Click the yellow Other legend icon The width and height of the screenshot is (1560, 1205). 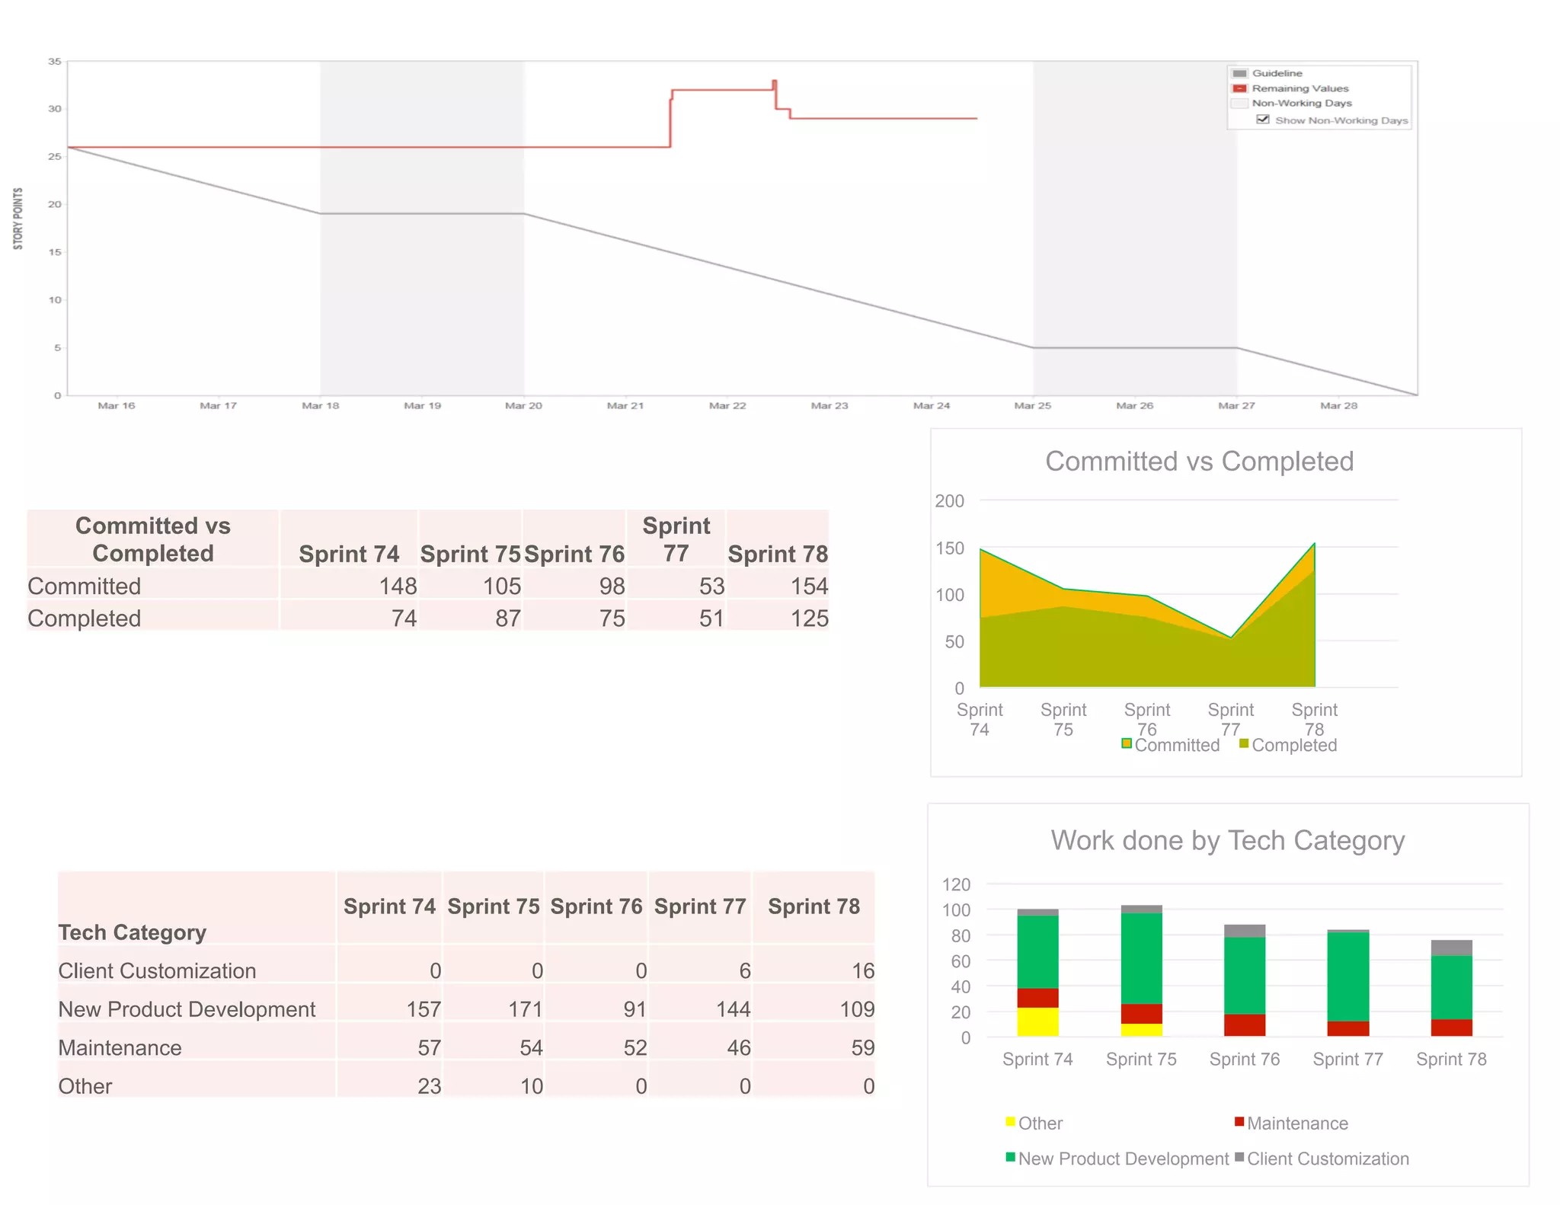point(1011,1122)
